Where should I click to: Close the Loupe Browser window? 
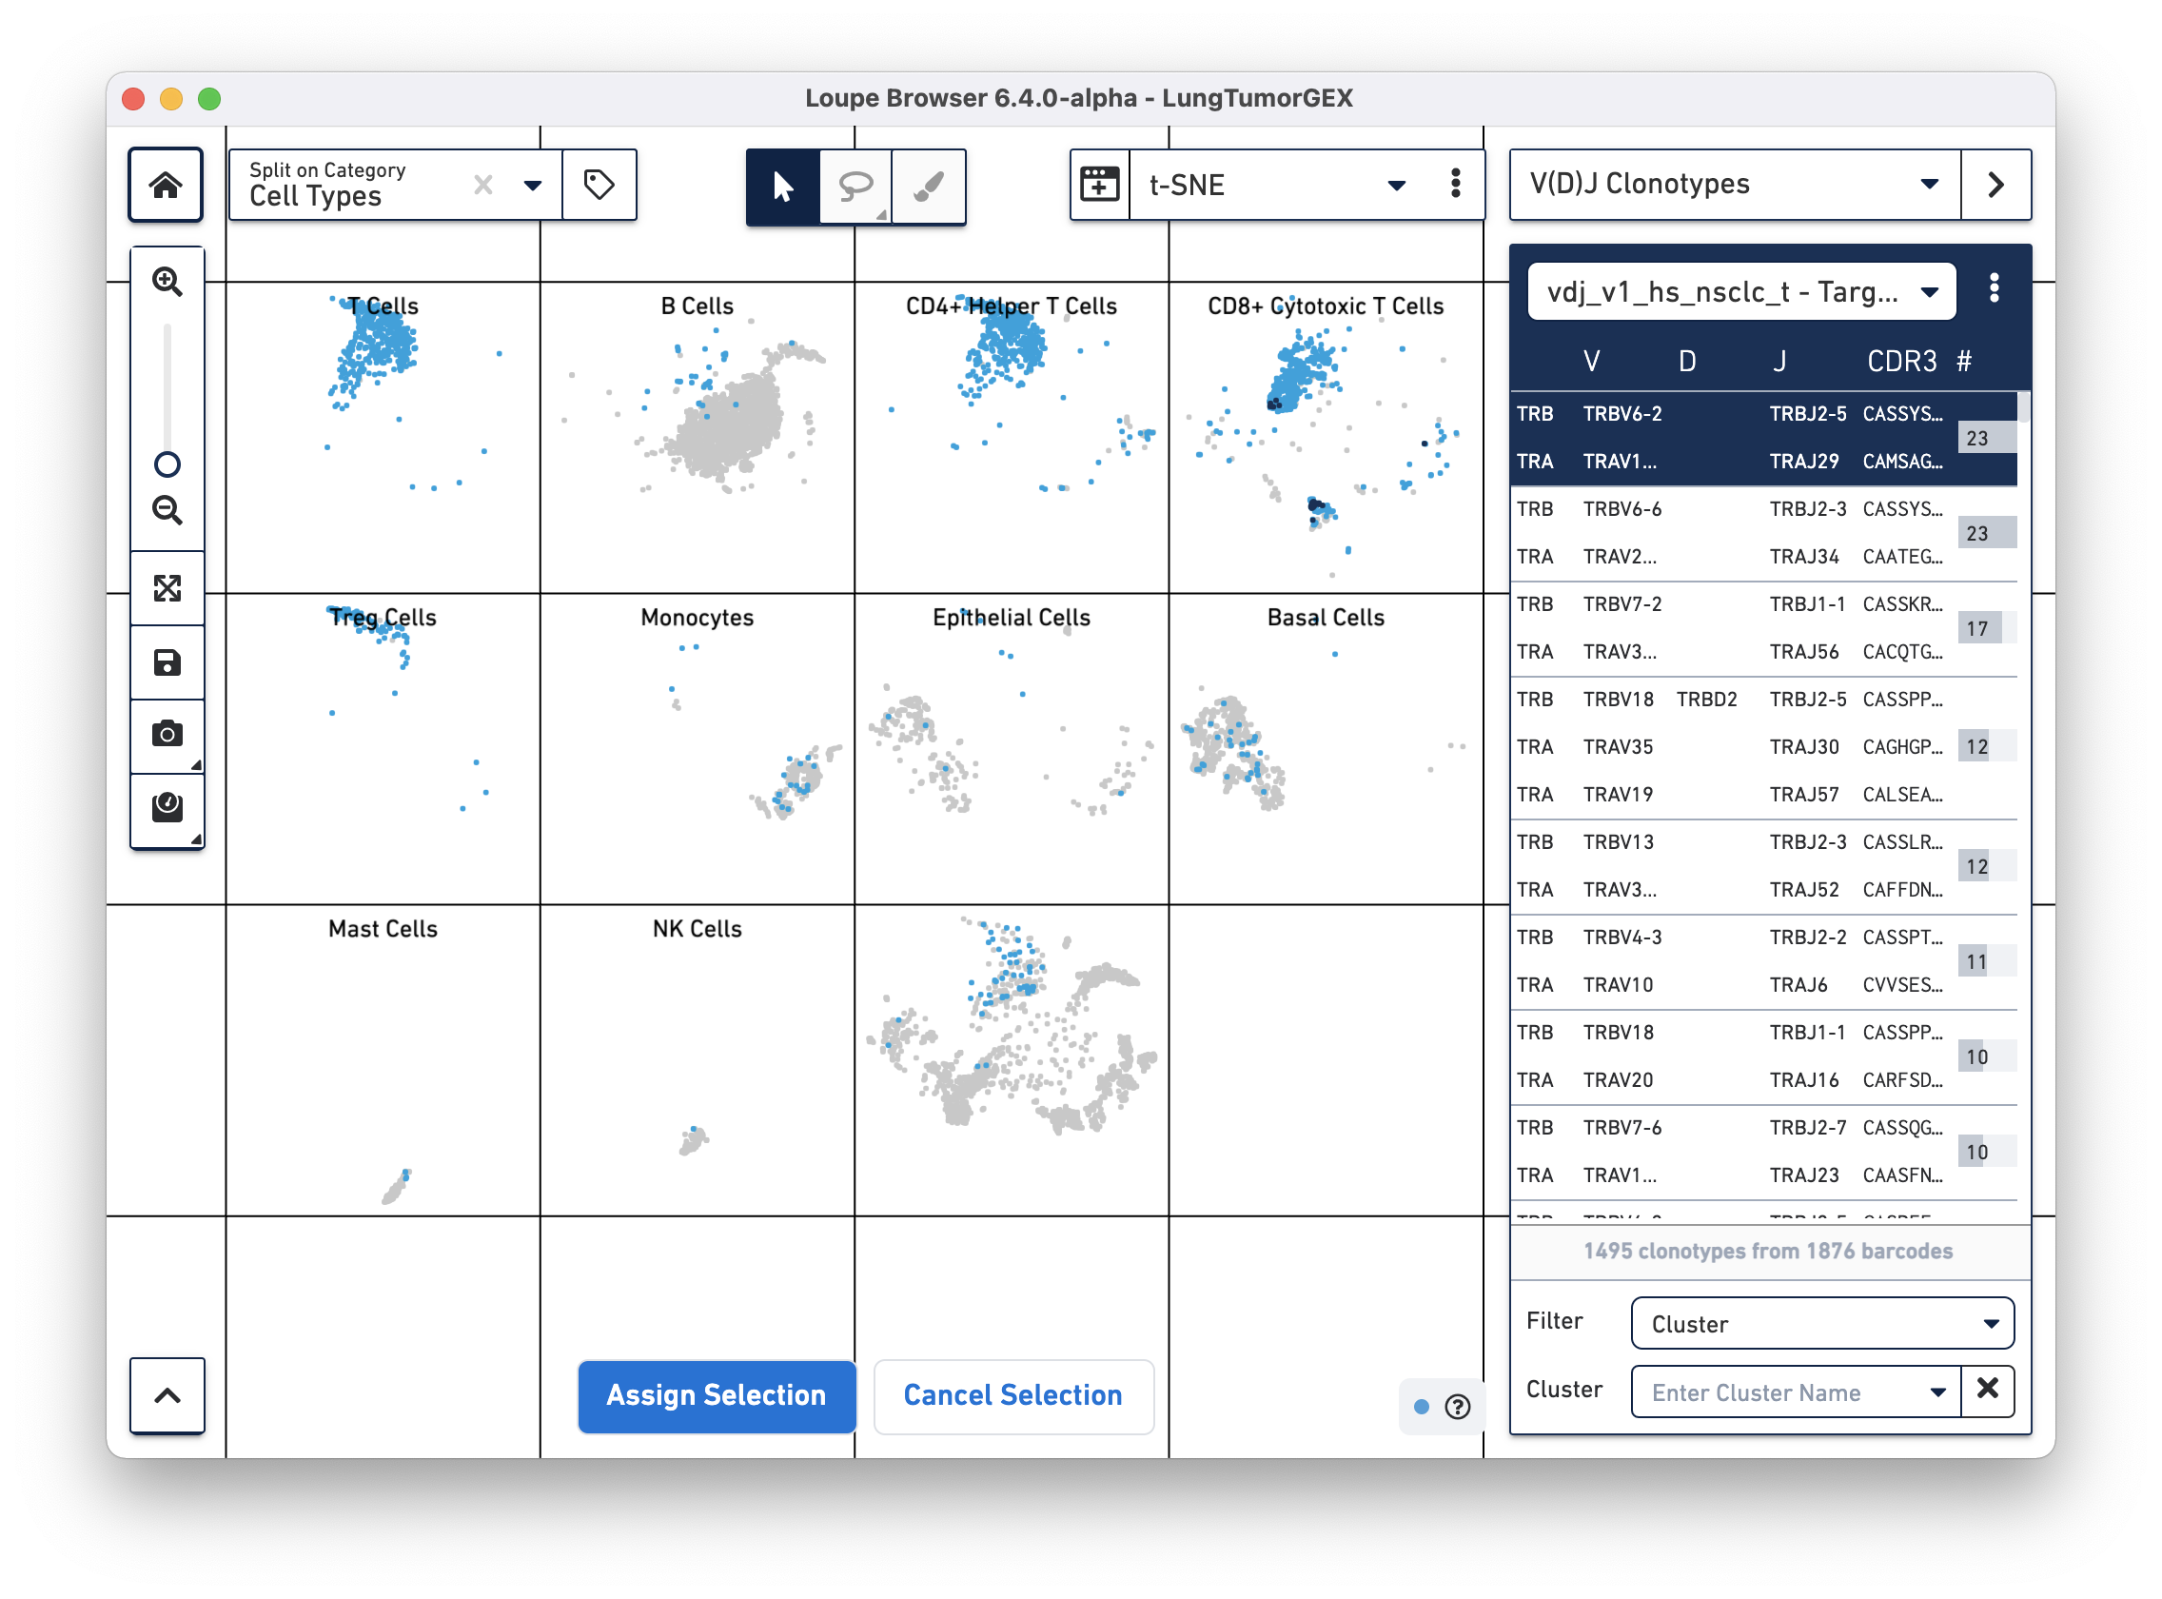tap(133, 99)
